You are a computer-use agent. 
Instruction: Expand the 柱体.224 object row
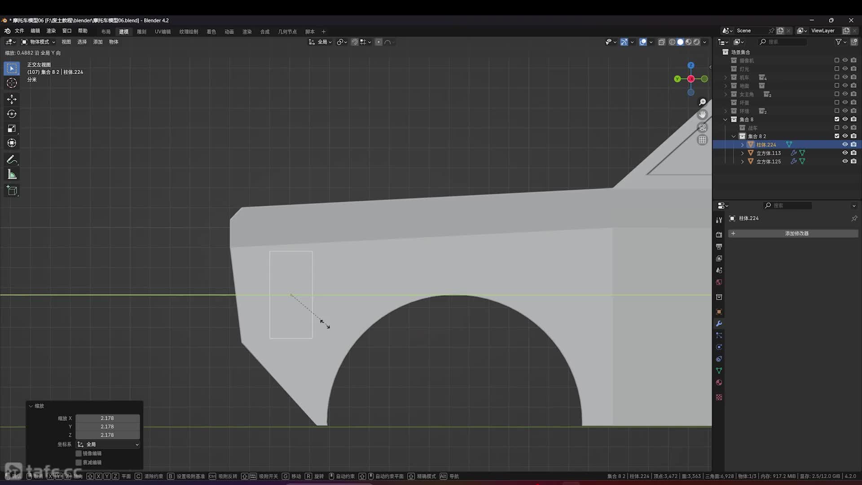(743, 145)
